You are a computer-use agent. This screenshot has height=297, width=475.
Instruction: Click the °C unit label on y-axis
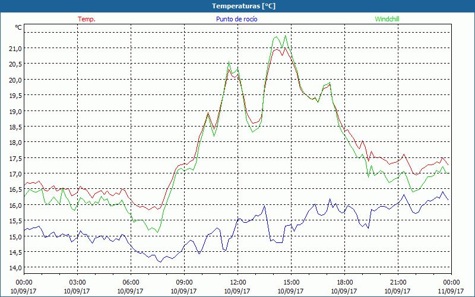coord(18,27)
